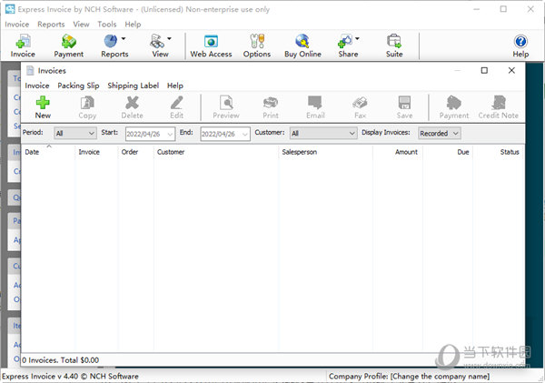Open the Packing Slip menu
The width and height of the screenshot is (545, 383).
click(78, 86)
